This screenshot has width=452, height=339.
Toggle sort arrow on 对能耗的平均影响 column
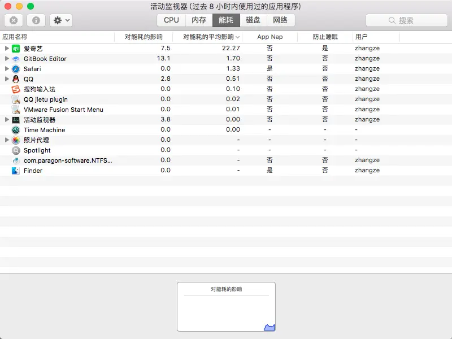point(237,37)
